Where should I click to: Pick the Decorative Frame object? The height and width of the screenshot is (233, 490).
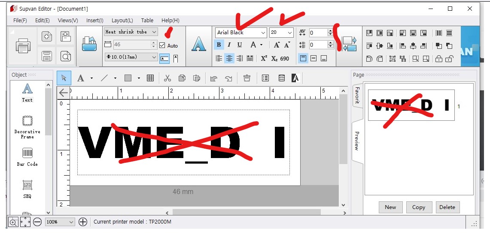click(x=27, y=127)
